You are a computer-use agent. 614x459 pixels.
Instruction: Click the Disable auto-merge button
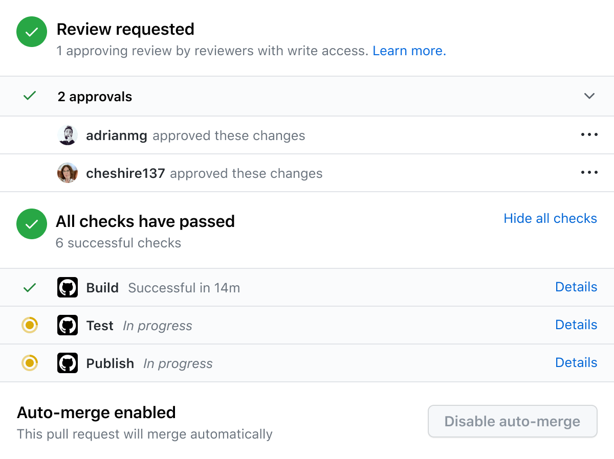512,422
